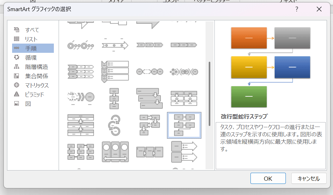Screen dimensions: 333x195
Task: Choose the 階層構造 category icon
Action: click(x=17, y=67)
